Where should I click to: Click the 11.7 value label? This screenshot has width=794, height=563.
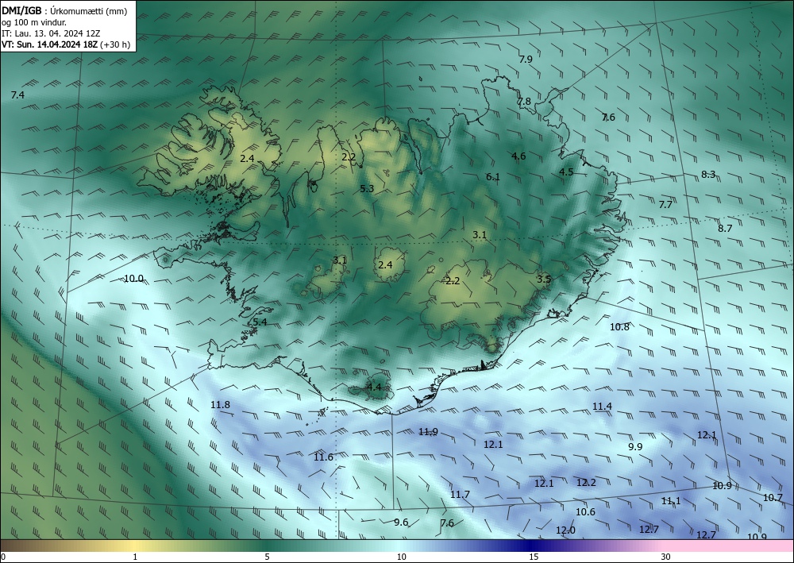(x=461, y=494)
